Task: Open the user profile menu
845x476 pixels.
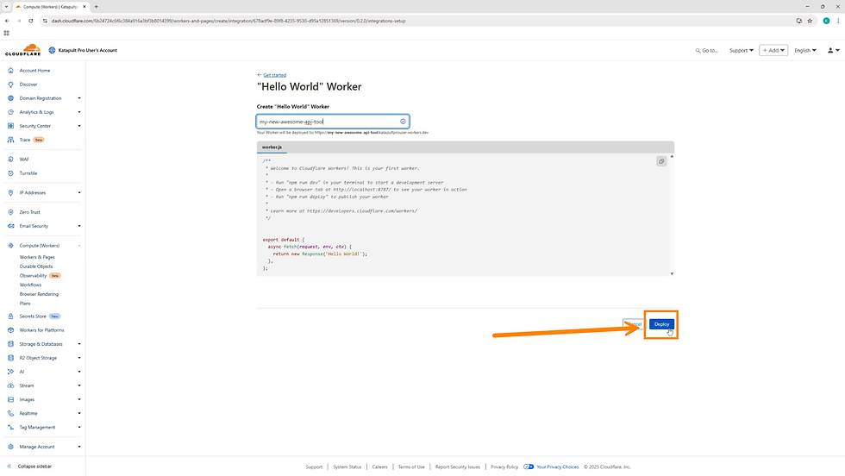Action: 833,50
